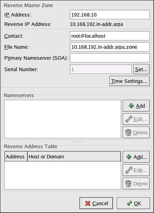Sort by the Address column header
Screen dimensions: 154x213
point(16,156)
